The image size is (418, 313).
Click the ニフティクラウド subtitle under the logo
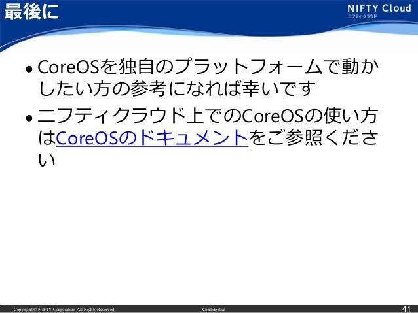tap(362, 16)
